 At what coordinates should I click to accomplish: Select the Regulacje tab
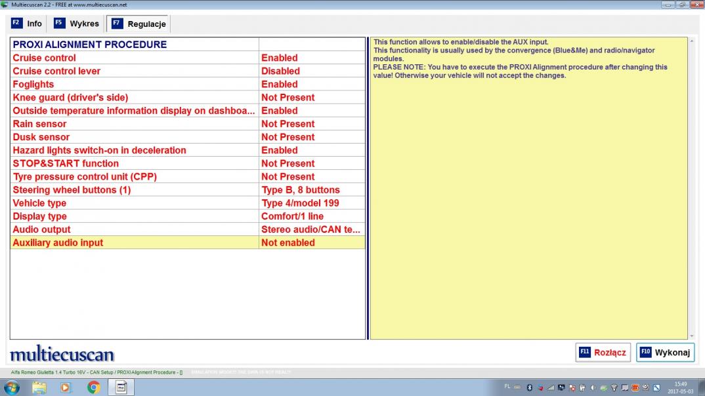pyautogui.click(x=139, y=24)
